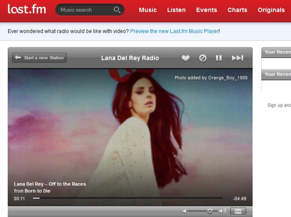
Task: Click the volume slider knob
Action: (210, 211)
